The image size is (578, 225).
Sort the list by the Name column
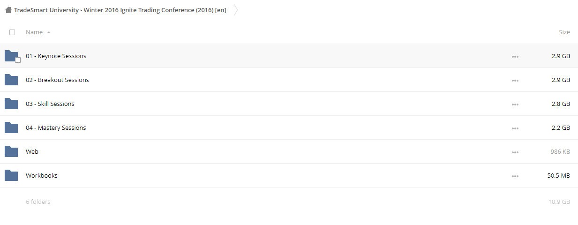tap(34, 32)
